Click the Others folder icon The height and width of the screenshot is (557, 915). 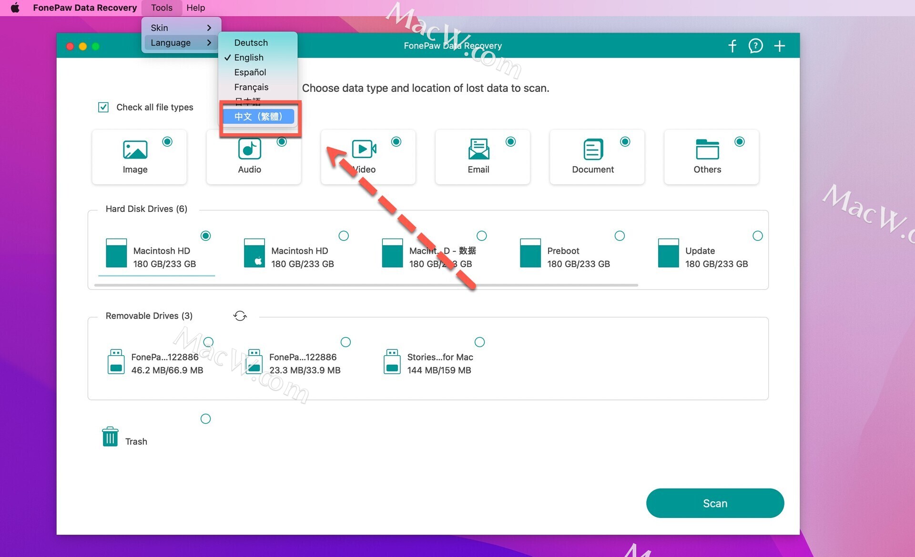point(707,149)
